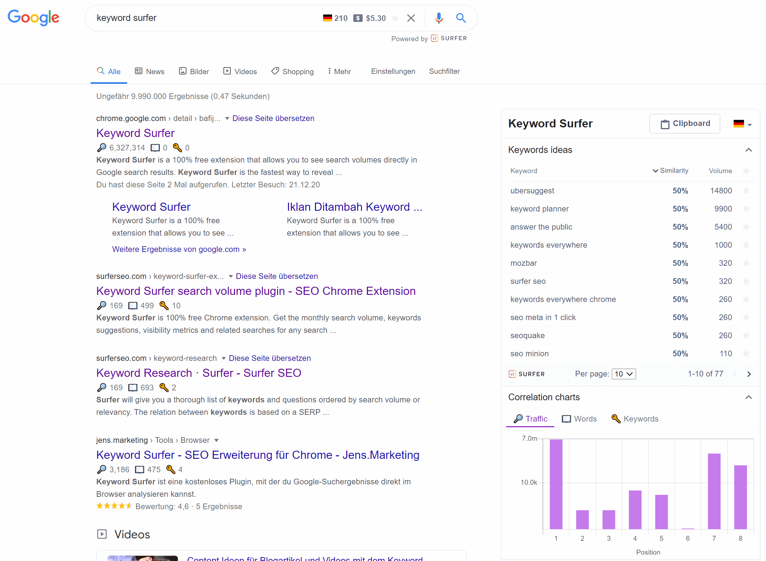Toggle the star next to the $5.30 estimate

point(395,18)
